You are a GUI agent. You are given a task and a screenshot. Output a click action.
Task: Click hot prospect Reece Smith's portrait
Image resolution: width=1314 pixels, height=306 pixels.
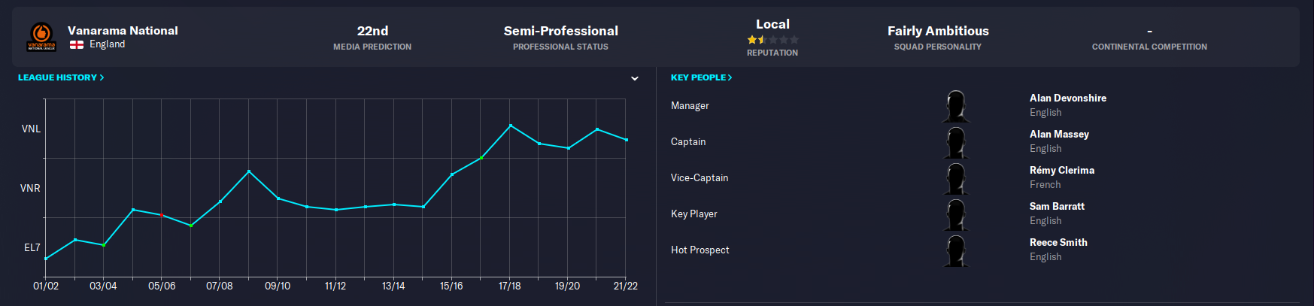[x=956, y=250]
